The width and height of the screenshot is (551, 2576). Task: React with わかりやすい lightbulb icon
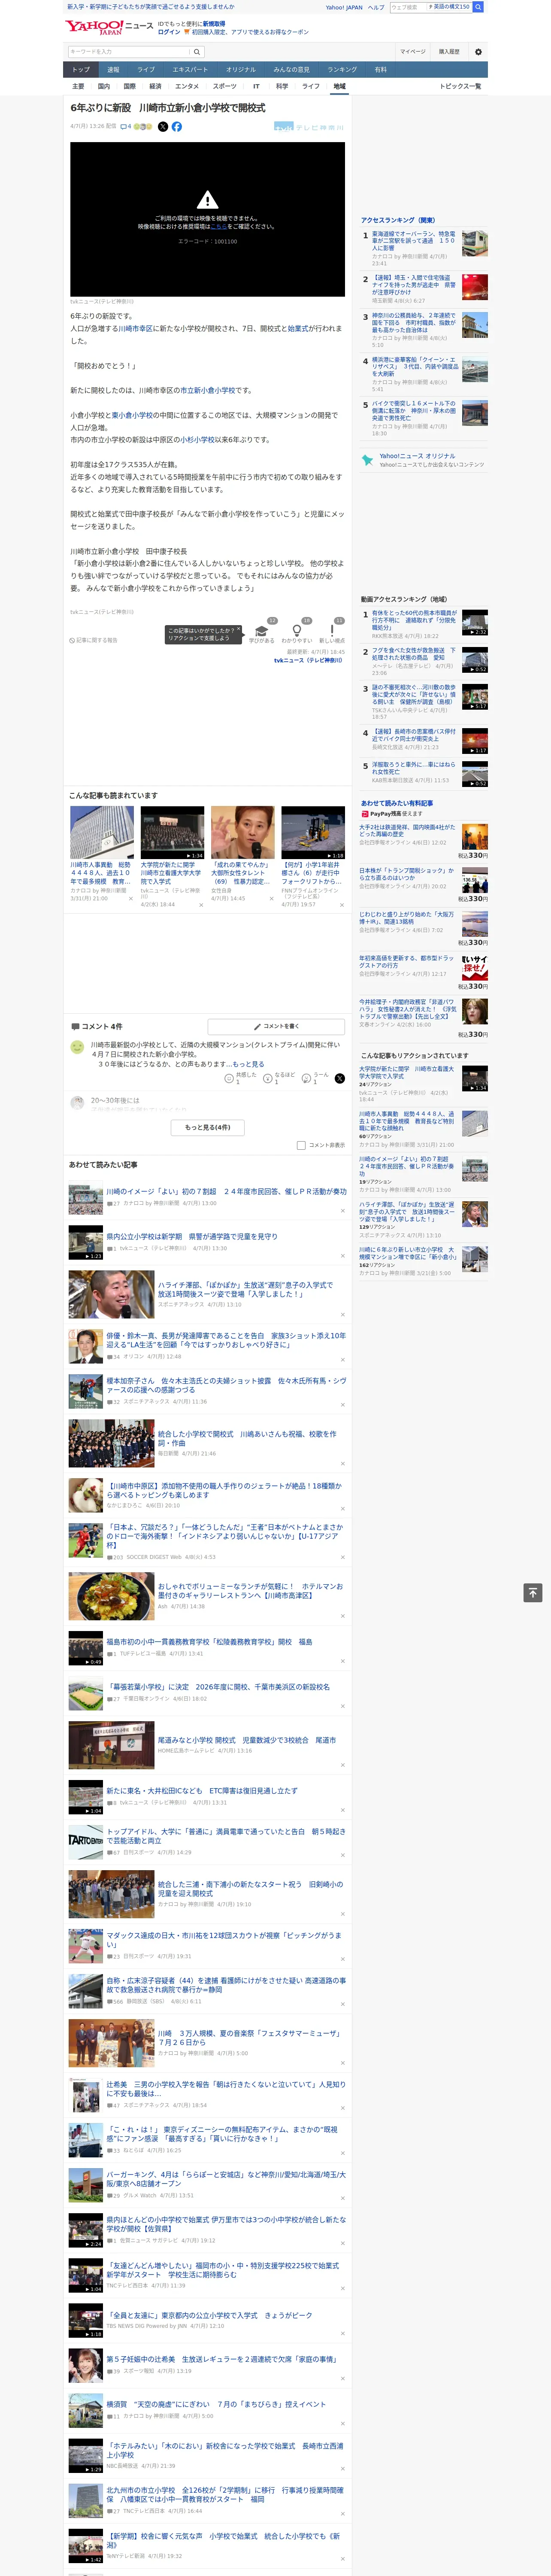[296, 631]
